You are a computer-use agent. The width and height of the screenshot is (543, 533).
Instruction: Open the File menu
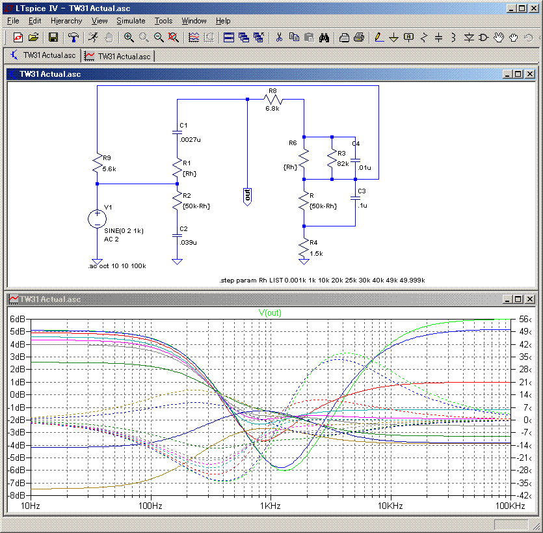(x=13, y=21)
